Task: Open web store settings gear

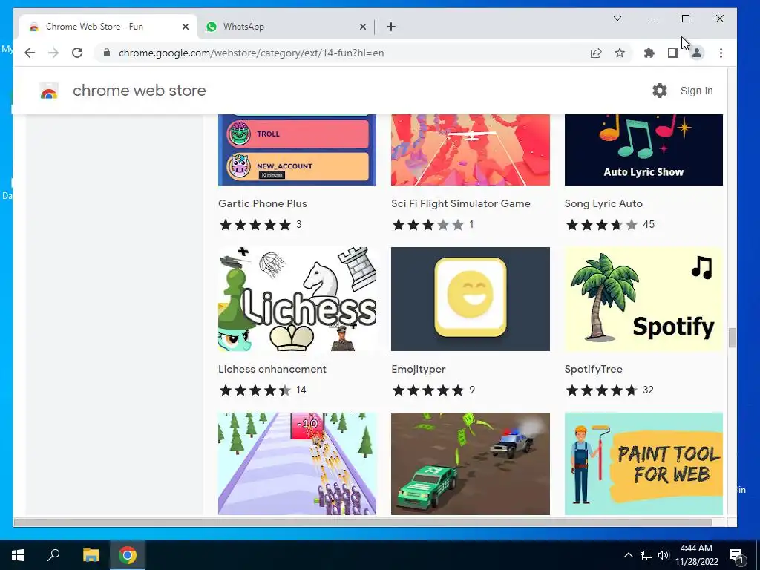Action: (x=659, y=91)
